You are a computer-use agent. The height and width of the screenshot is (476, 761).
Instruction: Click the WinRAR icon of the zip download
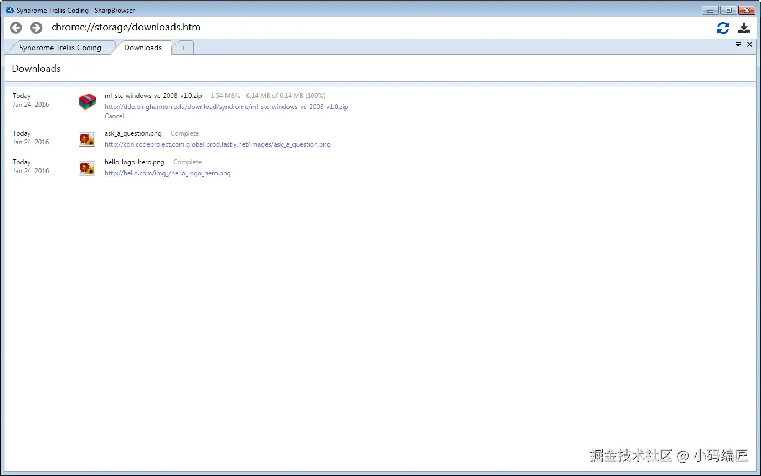(87, 101)
